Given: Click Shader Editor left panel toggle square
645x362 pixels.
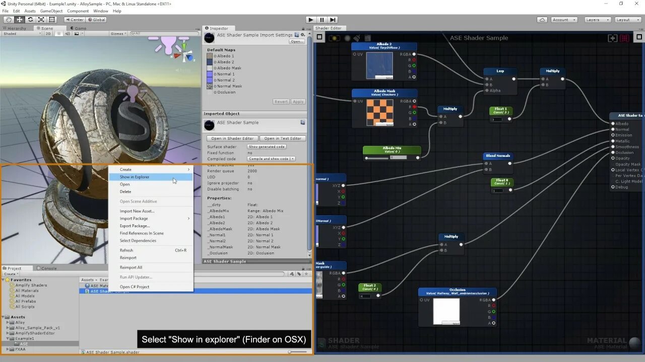Looking at the screenshot, I should coord(319,37).
